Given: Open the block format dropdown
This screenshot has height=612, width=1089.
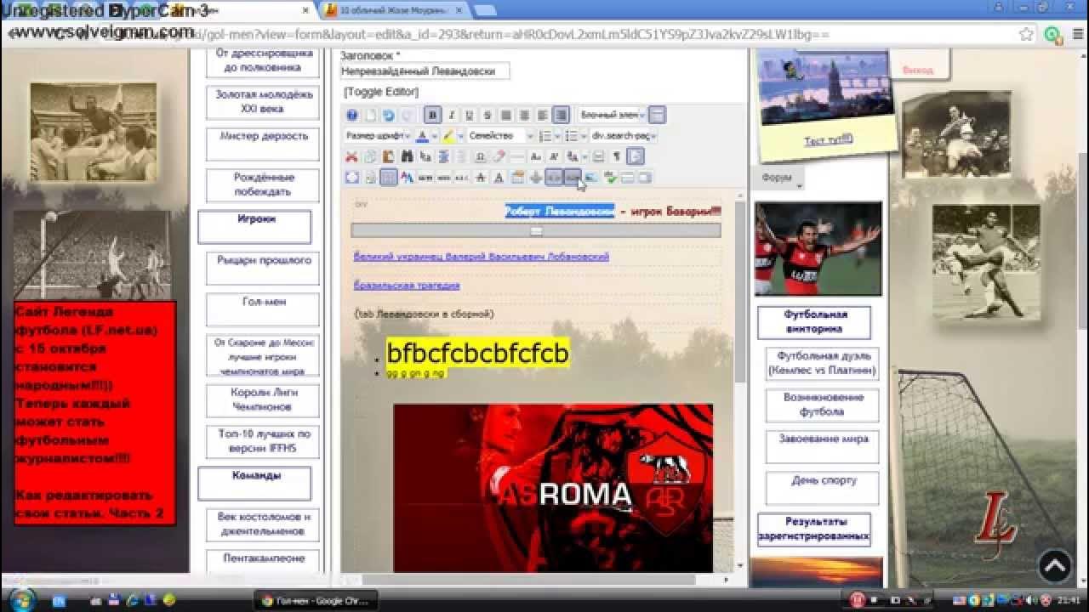Looking at the screenshot, I should tap(613, 115).
